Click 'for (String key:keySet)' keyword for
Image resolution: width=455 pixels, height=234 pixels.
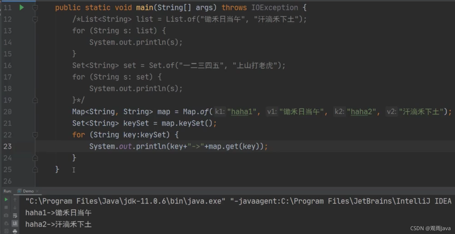coord(78,135)
